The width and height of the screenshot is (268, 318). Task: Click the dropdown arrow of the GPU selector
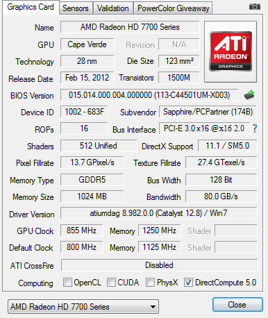[x=153, y=307]
